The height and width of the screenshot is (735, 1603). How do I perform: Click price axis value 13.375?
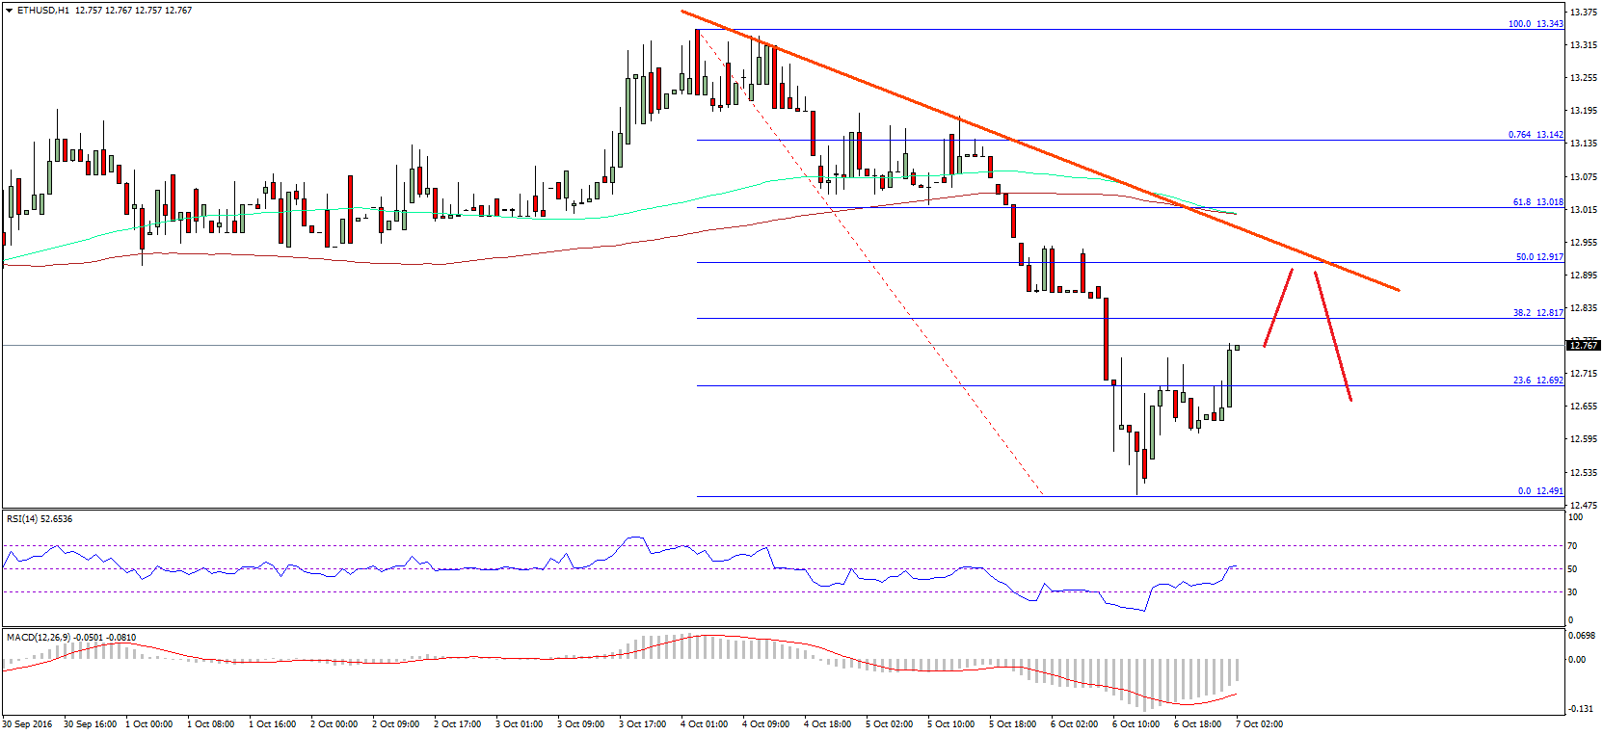point(1583,13)
